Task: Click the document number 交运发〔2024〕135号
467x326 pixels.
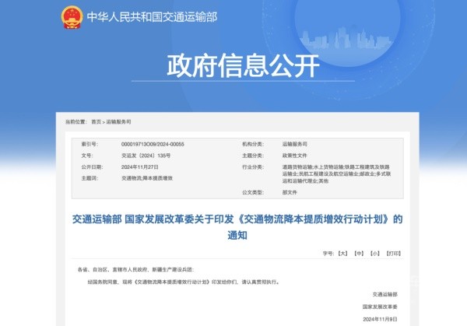Action: (x=146, y=156)
